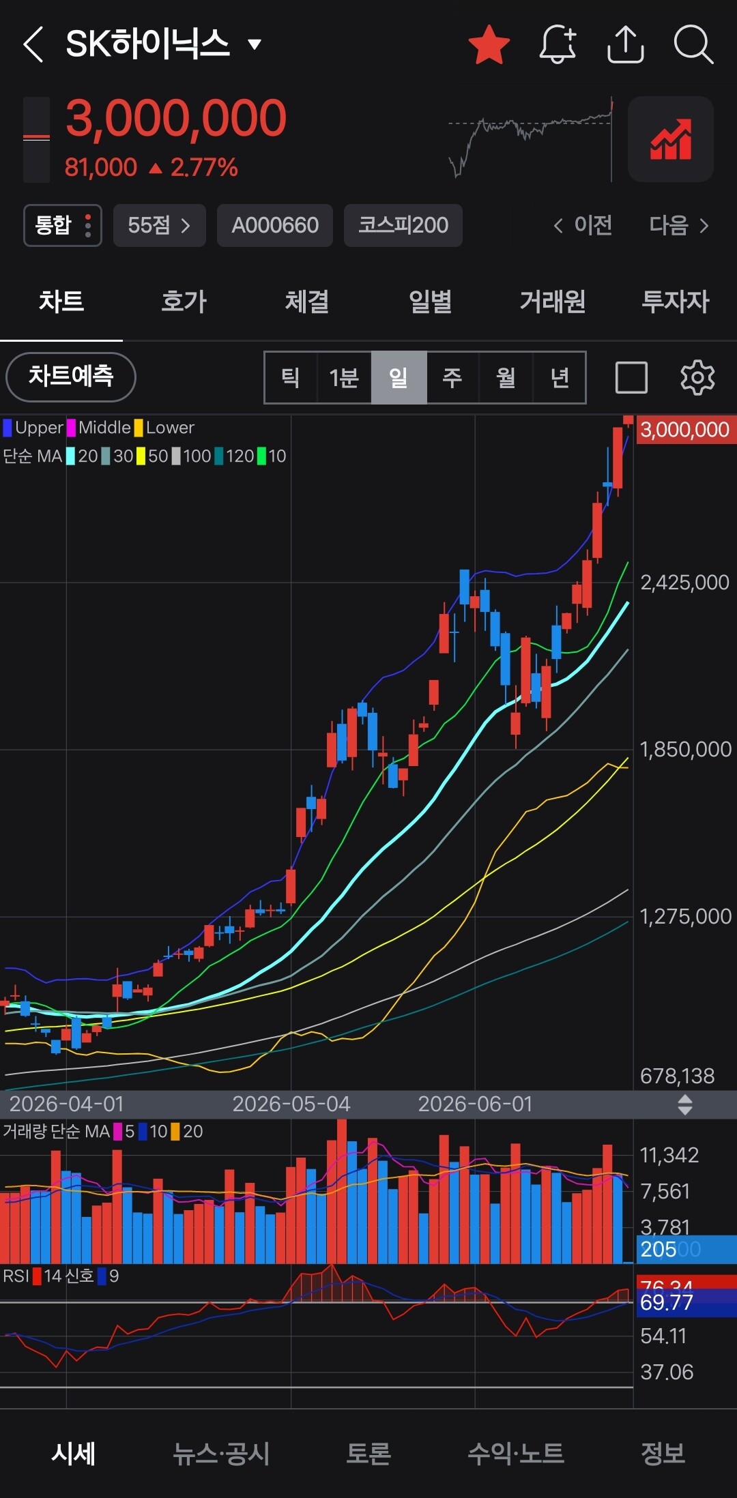Viewport: 737px width, 1498px height.
Task: Toggle the red favorite star
Action: (489, 45)
